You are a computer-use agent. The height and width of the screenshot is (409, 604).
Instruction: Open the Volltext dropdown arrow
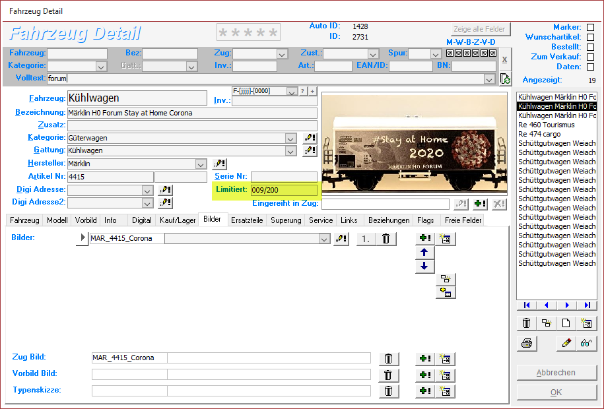489,79
